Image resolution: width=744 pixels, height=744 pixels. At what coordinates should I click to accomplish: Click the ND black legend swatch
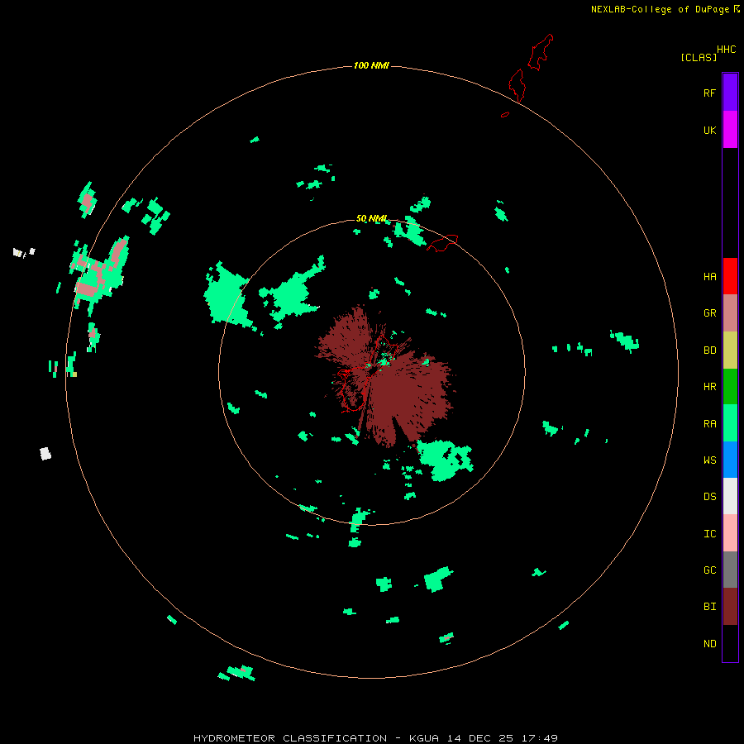(x=730, y=643)
